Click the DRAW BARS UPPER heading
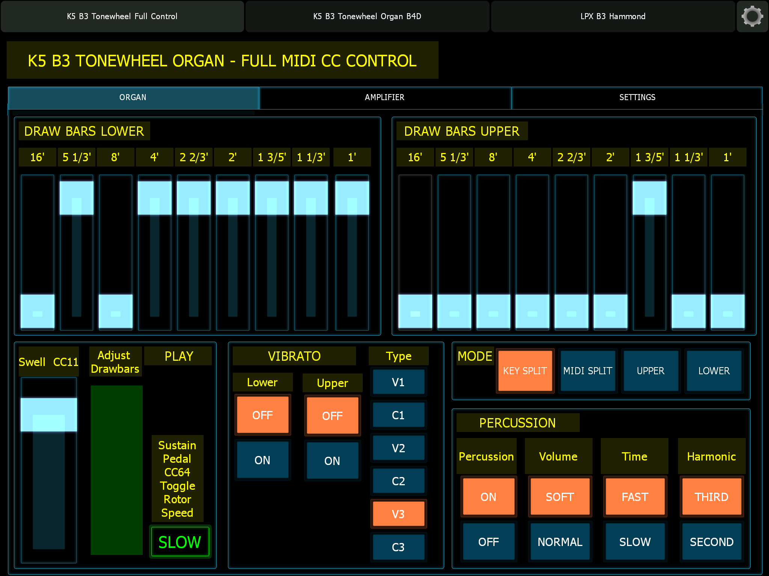 pos(462,131)
